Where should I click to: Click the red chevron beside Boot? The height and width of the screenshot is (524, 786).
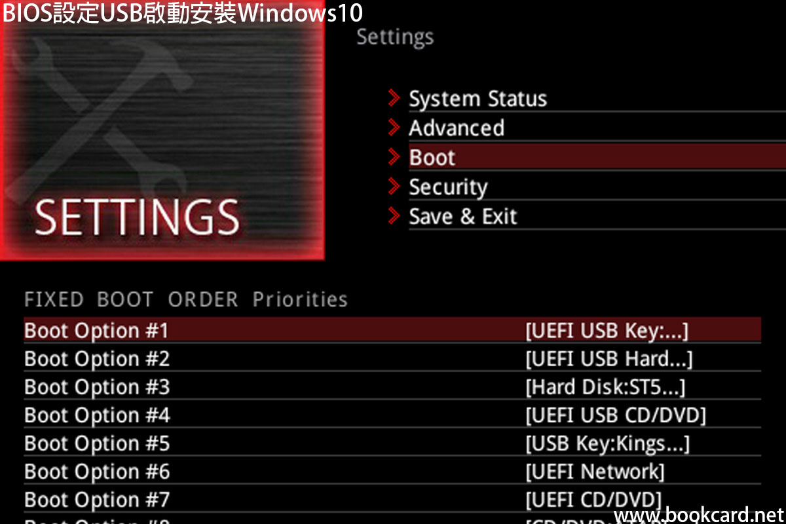[394, 157]
